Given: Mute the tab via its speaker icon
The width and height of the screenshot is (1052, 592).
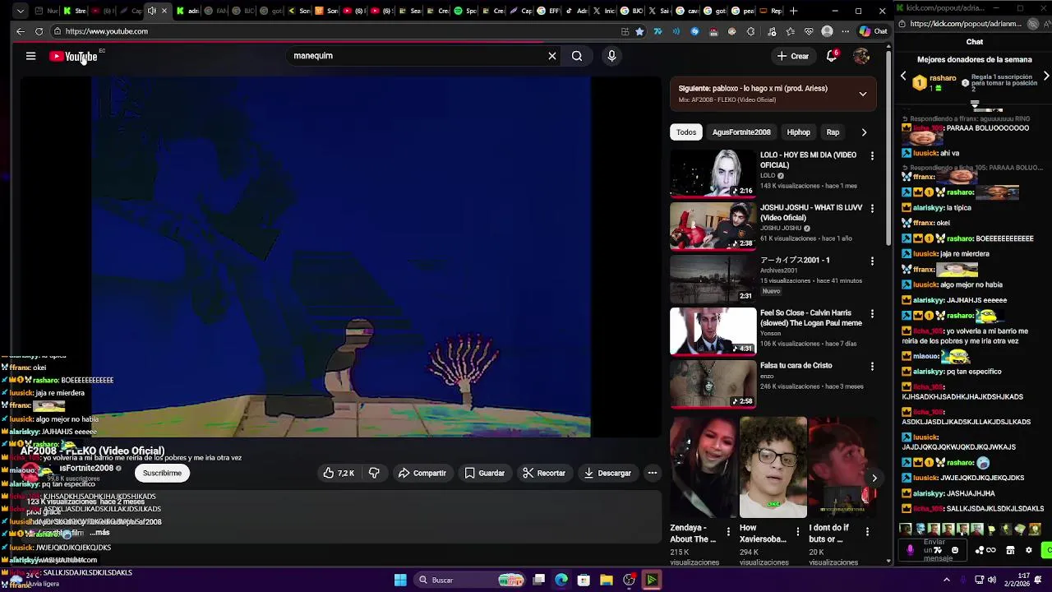Looking at the screenshot, I should [x=151, y=11].
